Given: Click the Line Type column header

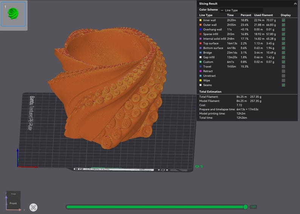Looking at the screenshot, I should click(x=206, y=15).
